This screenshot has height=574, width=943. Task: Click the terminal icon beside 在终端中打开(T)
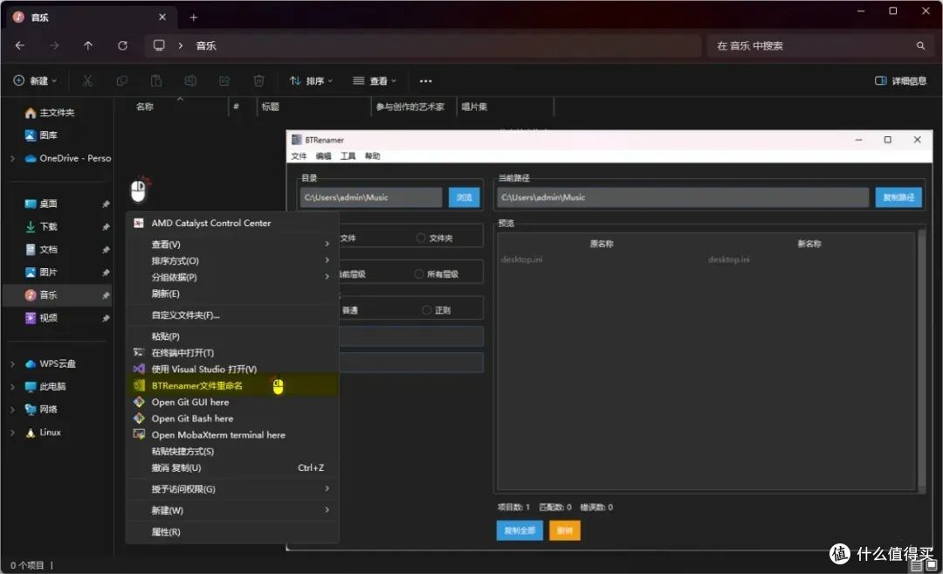[x=139, y=353]
